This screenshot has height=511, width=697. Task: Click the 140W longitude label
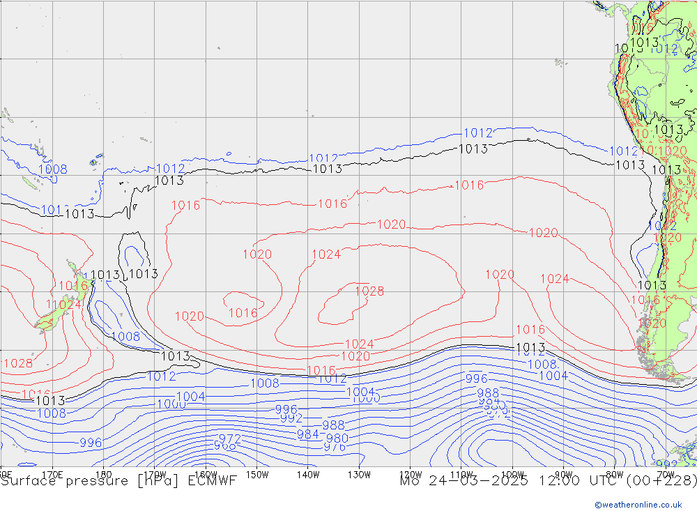click(308, 475)
